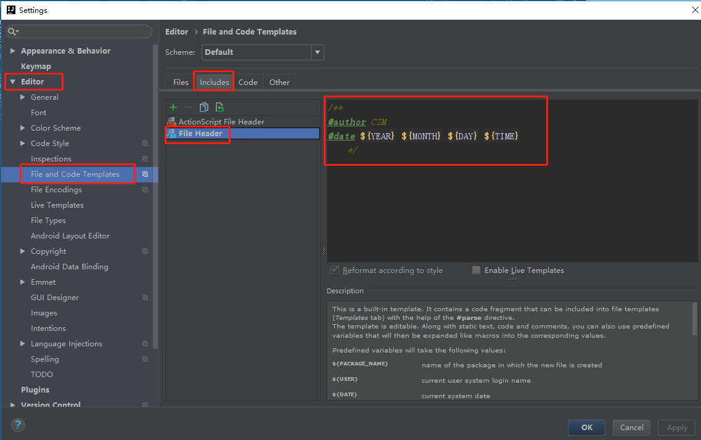Click the File Header template file icon
Image resolution: width=701 pixels, height=440 pixels.
[x=171, y=133]
